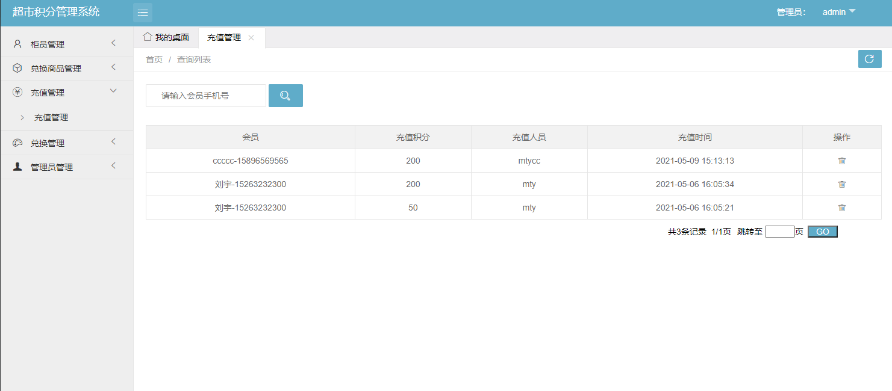Viewport: 892px width, 391px height.
Task: Open the 兑换商品管理 sidebar menu
Action: [66, 68]
